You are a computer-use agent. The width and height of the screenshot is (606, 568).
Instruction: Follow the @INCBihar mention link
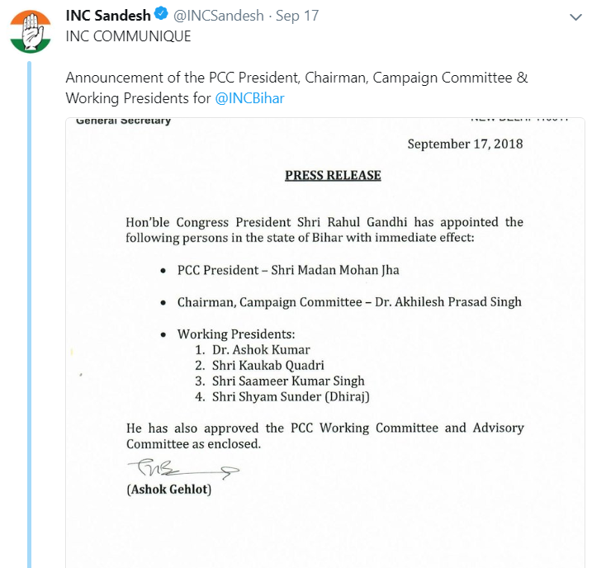[x=250, y=98]
